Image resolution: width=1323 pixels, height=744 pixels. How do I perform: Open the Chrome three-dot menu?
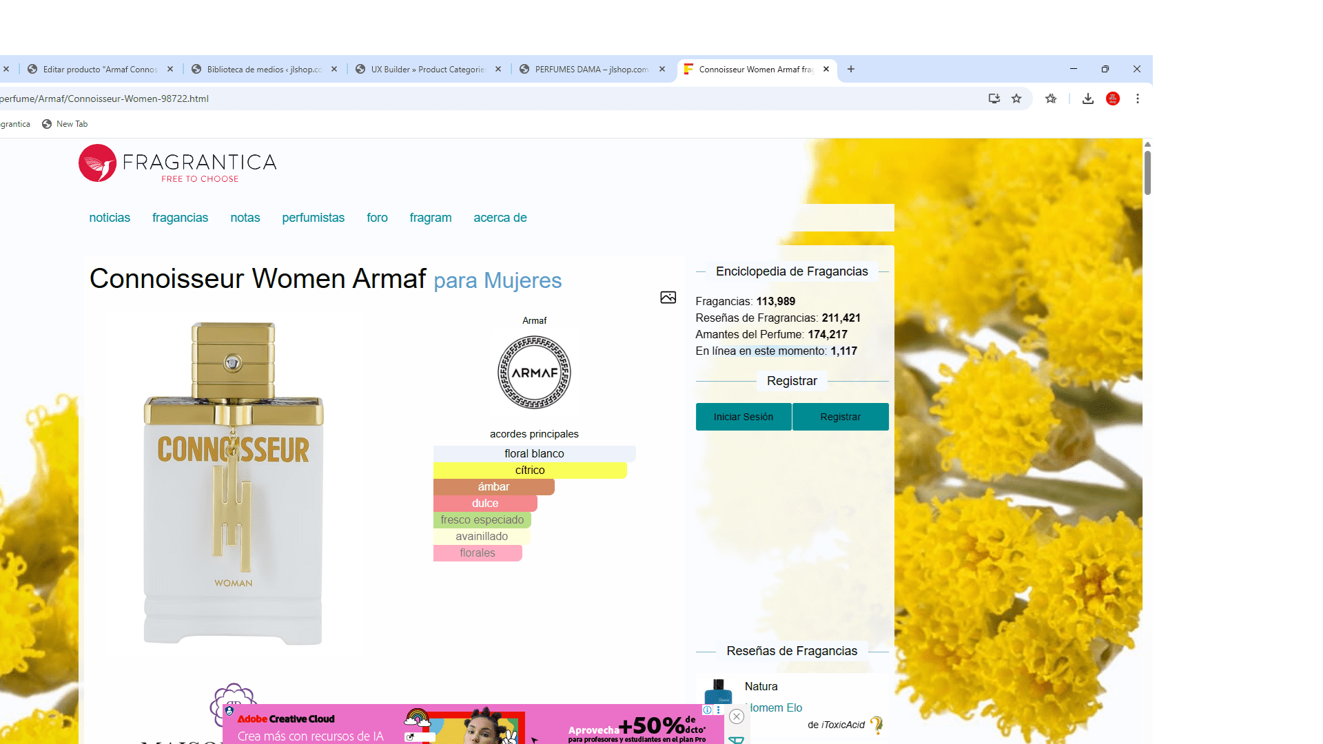(1138, 99)
